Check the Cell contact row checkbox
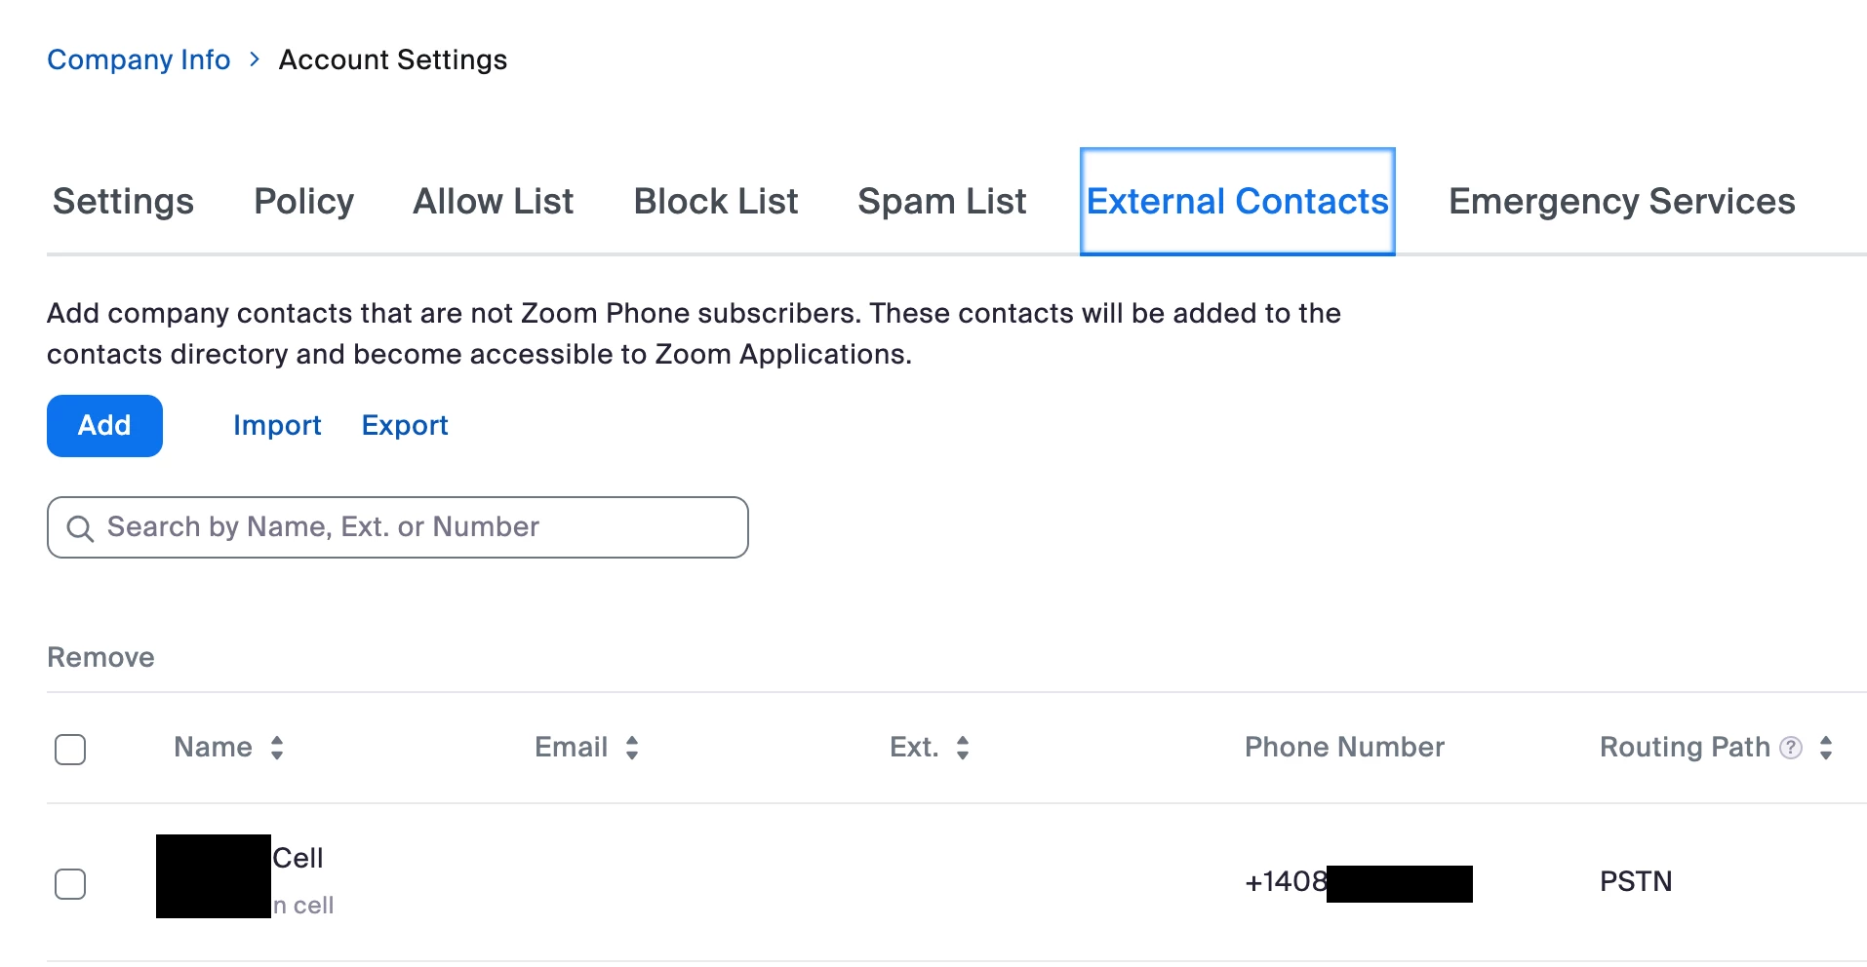Screen dimensions: 1867x967 pos(70,884)
